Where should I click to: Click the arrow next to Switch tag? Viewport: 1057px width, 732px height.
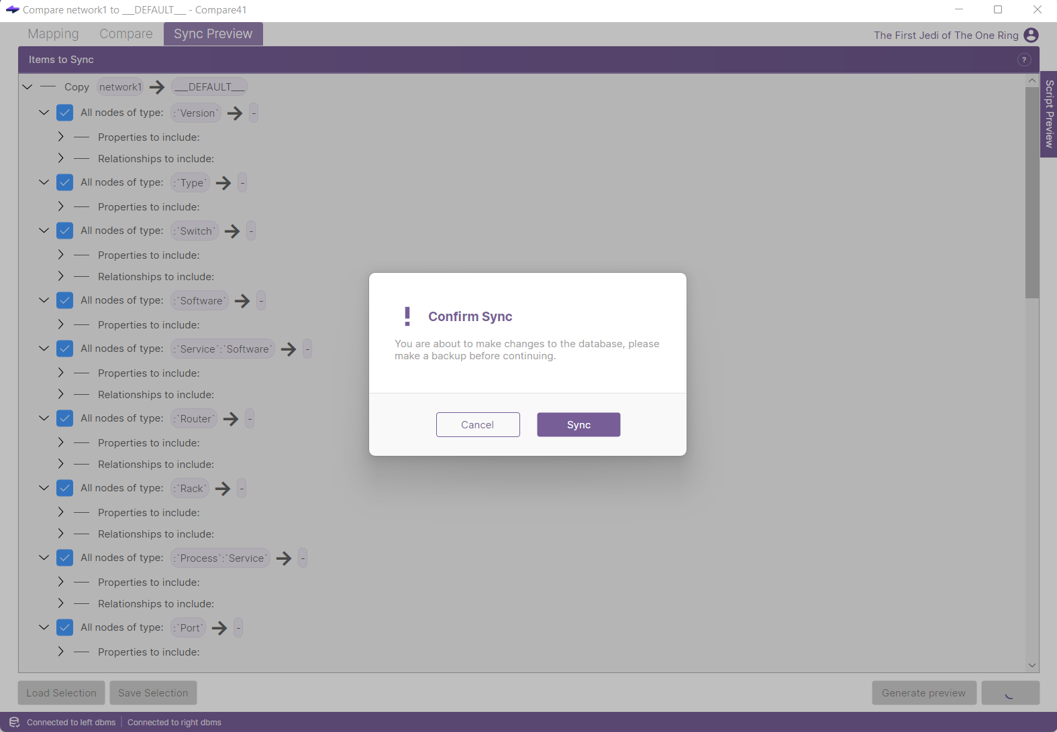tap(232, 231)
